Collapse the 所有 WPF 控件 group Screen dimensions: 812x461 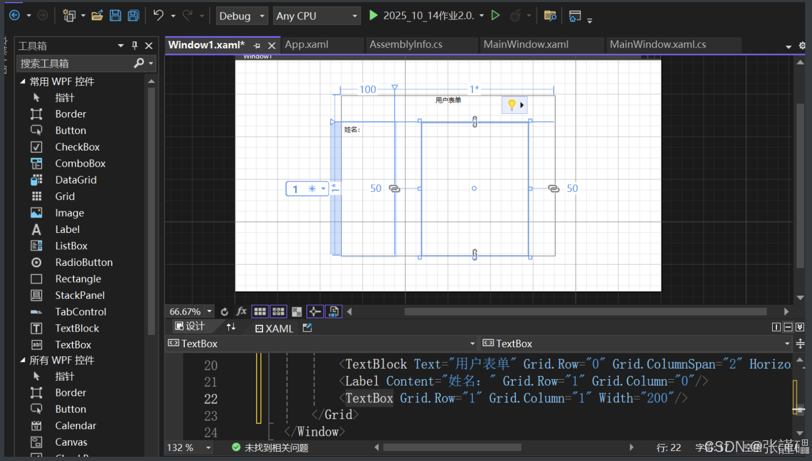point(23,360)
